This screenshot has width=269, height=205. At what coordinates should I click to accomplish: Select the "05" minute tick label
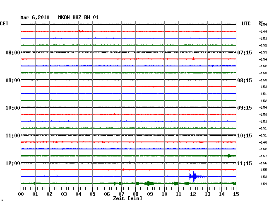(x=92, y=194)
